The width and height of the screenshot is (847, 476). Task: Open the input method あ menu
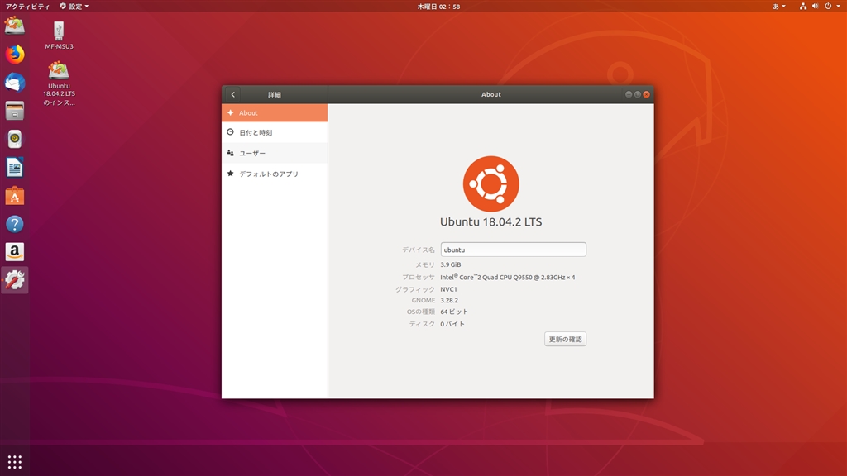tap(779, 7)
